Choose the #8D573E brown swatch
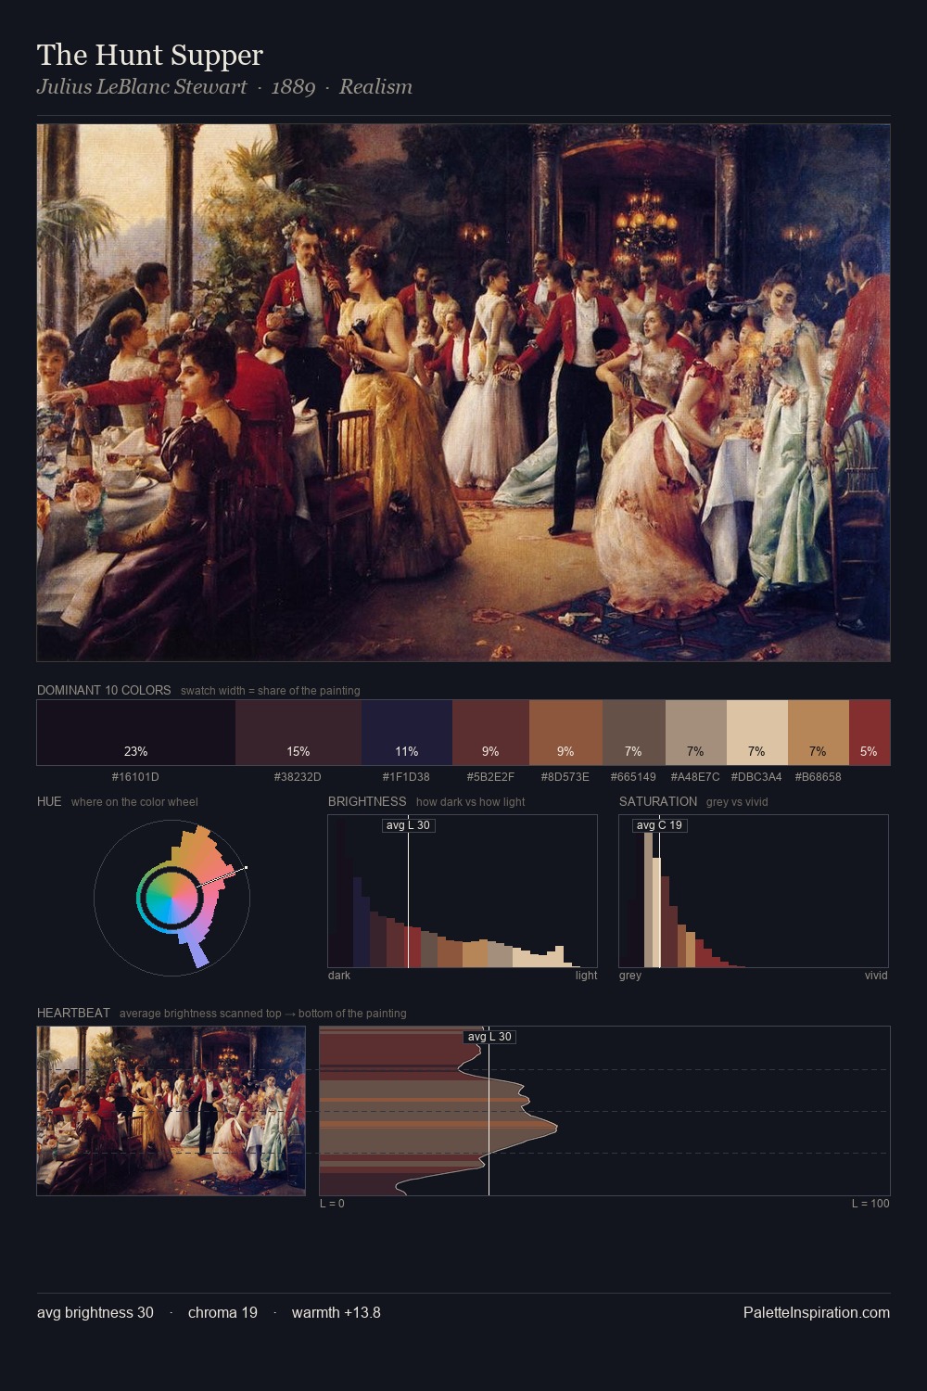The image size is (927, 1391). (x=565, y=733)
